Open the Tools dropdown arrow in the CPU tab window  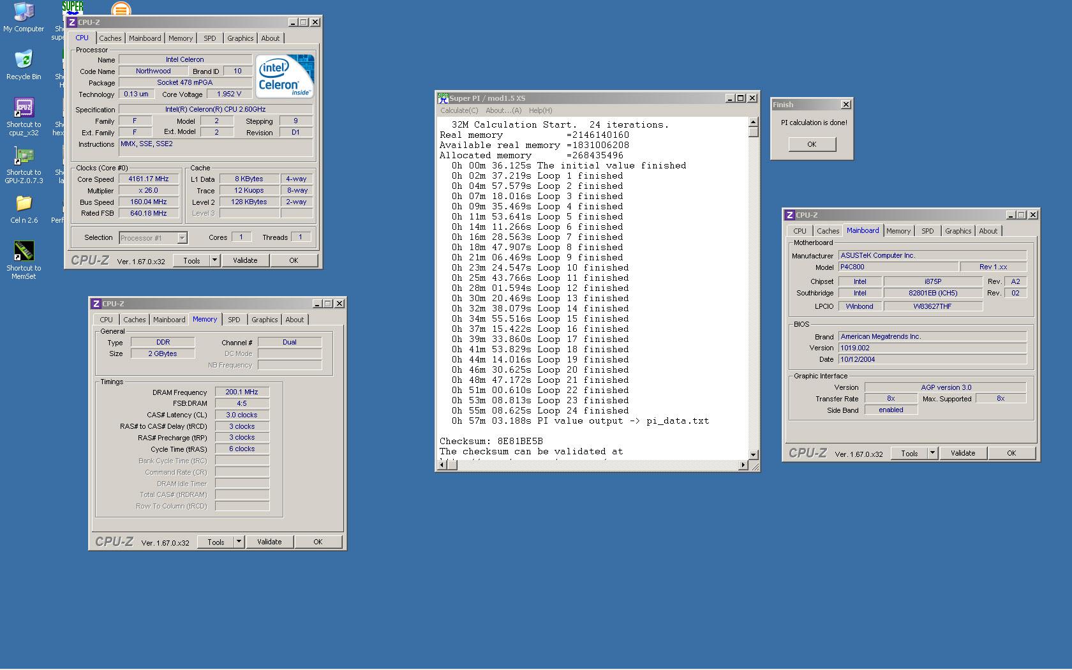214,260
